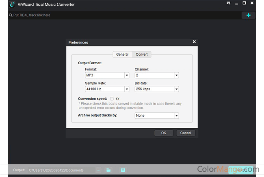Open the Bit Rate 256 kbps dropdown

(x=176, y=89)
